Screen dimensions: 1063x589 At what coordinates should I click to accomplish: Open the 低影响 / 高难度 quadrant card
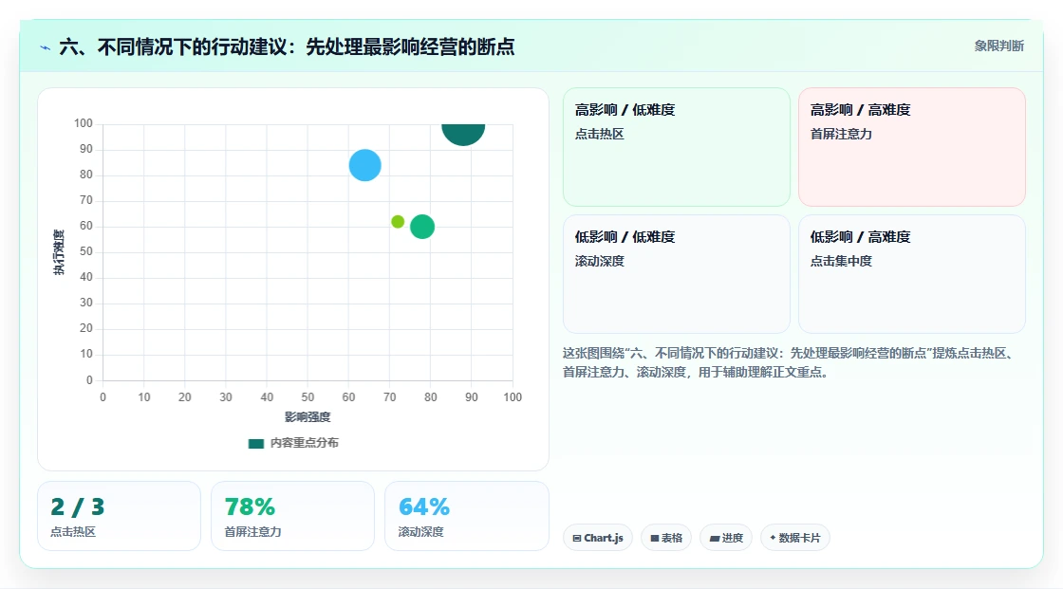[x=912, y=274]
